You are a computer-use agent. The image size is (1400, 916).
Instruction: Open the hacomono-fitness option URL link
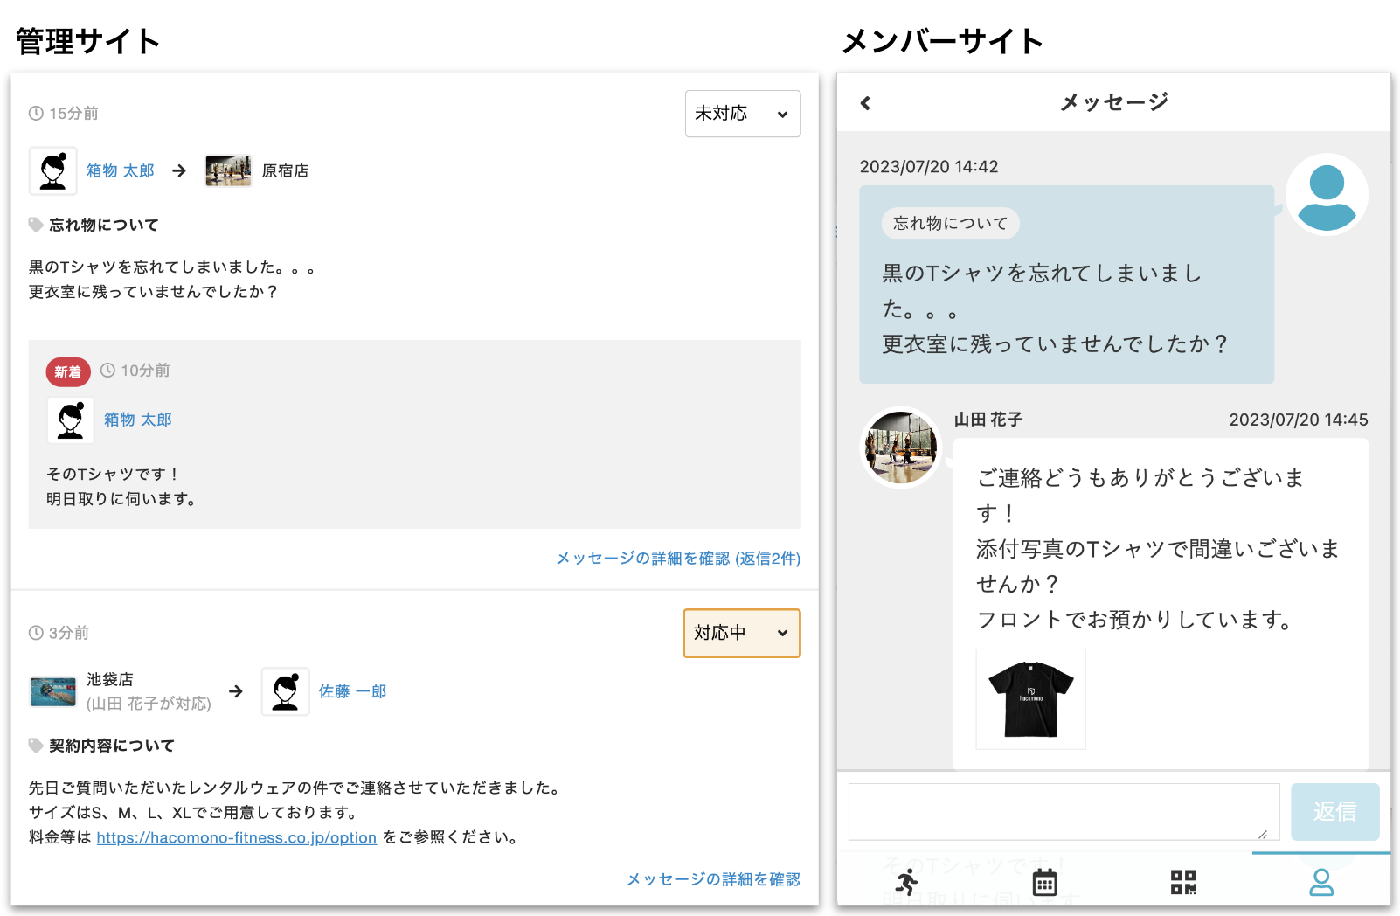point(236,837)
